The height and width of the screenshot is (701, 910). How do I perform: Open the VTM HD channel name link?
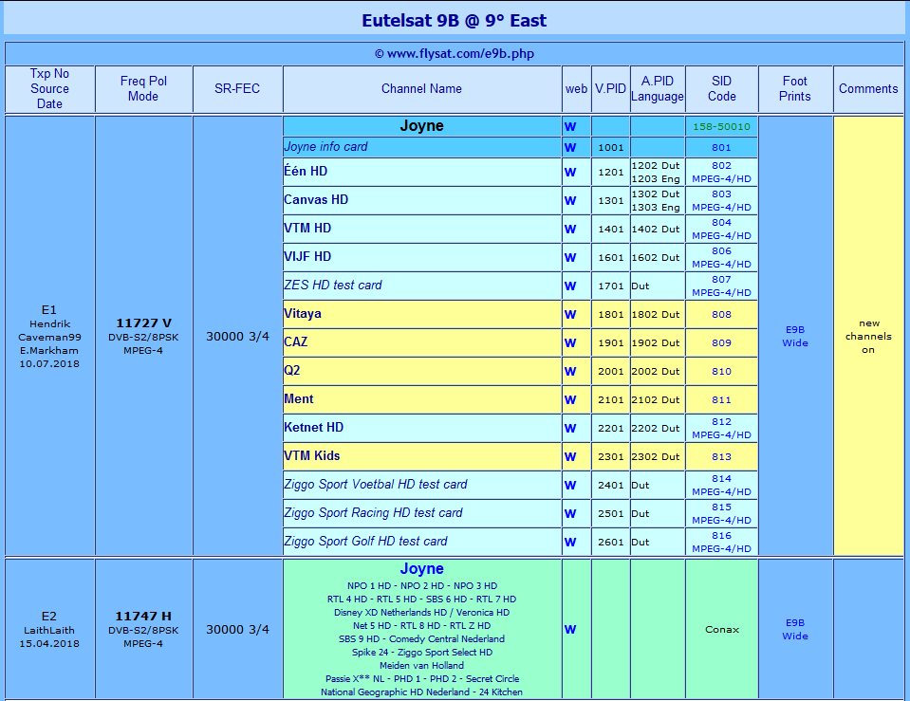click(x=307, y=228)
